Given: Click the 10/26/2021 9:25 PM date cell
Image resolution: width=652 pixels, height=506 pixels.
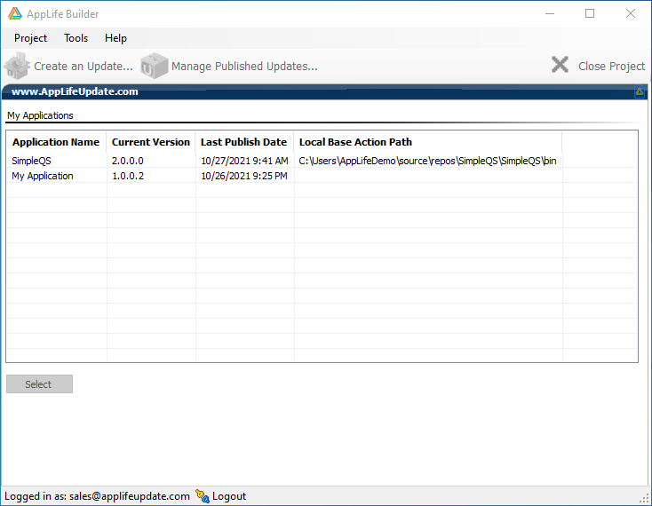Looking at the screenshot, I should 244,176.
